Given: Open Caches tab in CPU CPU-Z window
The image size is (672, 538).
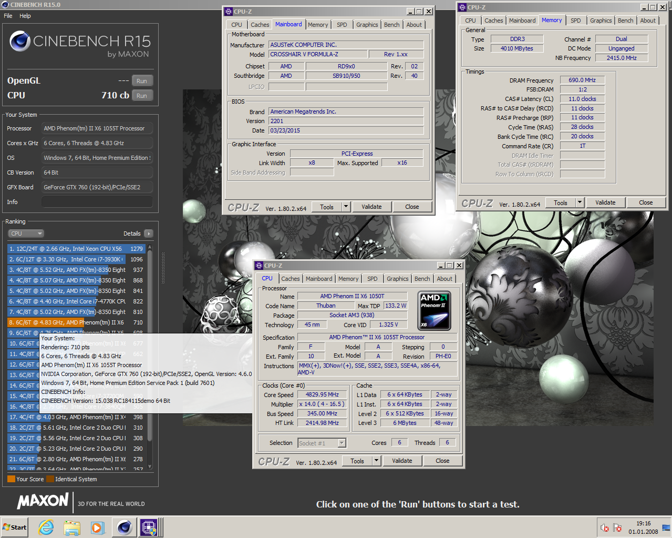Looking at the screenshot, I should tap(290, 279).
